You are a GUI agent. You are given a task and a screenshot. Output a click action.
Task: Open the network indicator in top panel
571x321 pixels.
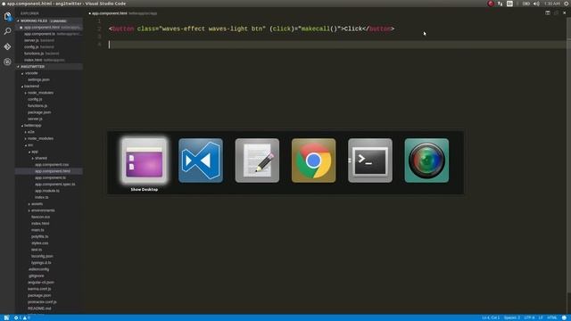coord(500,4)
